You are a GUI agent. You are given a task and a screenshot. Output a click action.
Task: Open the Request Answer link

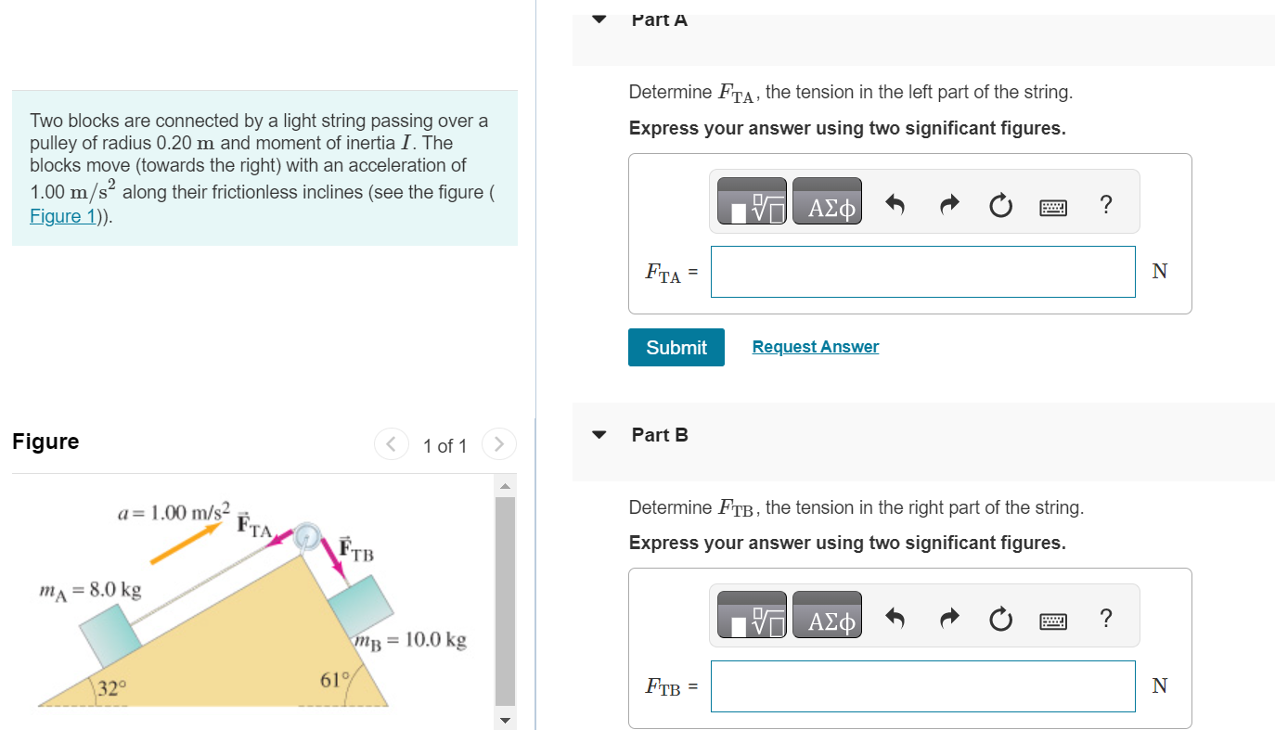(x=815, y=346)
